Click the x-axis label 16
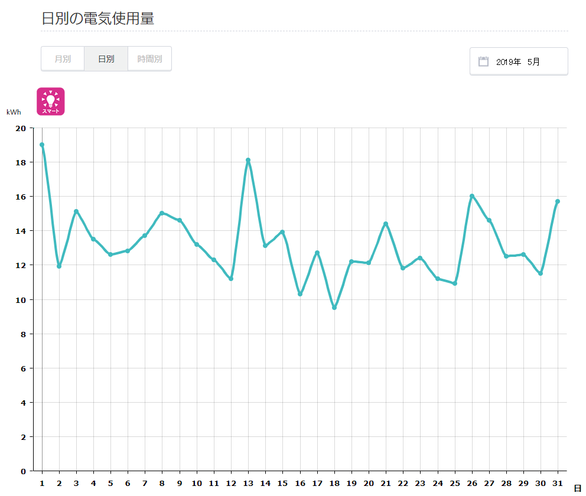Viewport: 586px width, 496px height. pyautogui.click(x=300, y=483)
